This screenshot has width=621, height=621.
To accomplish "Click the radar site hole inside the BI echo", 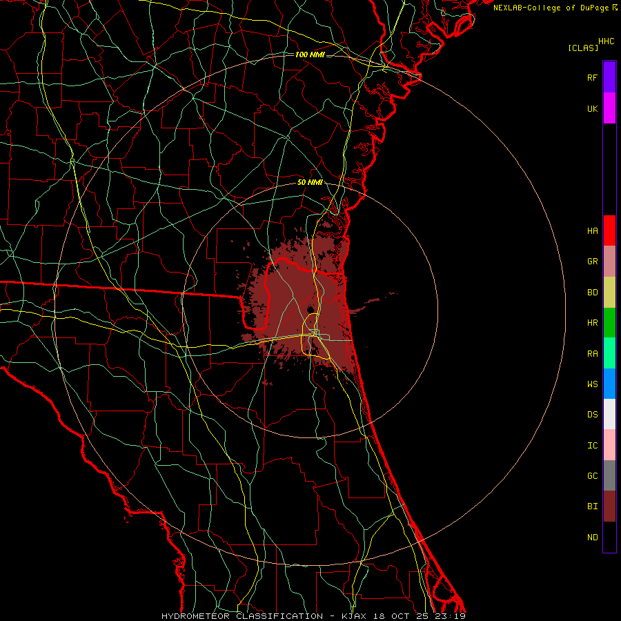I will click(311, 309).
